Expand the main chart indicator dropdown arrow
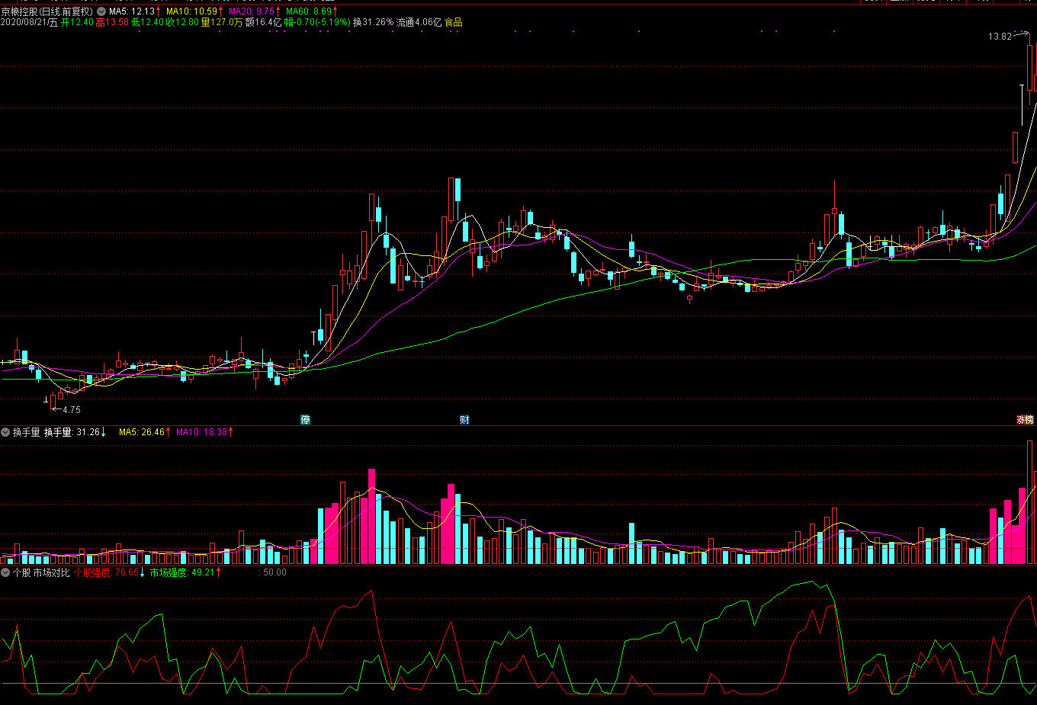The image size is (1037, 705). point(101,11)
